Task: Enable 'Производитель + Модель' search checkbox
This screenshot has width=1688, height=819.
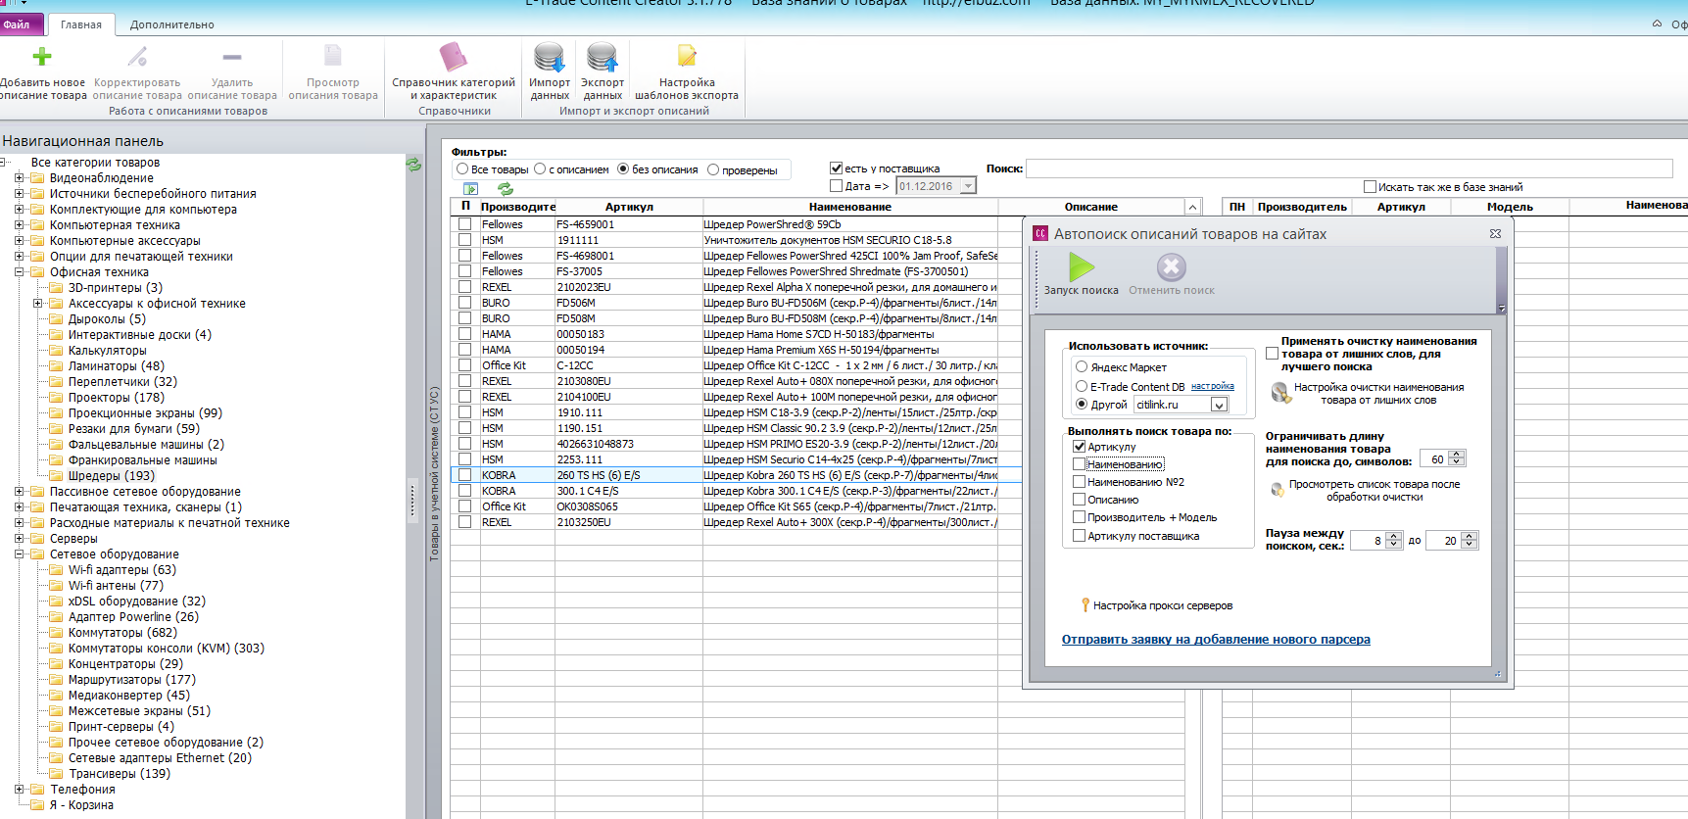Action: tap(1079, 516)
